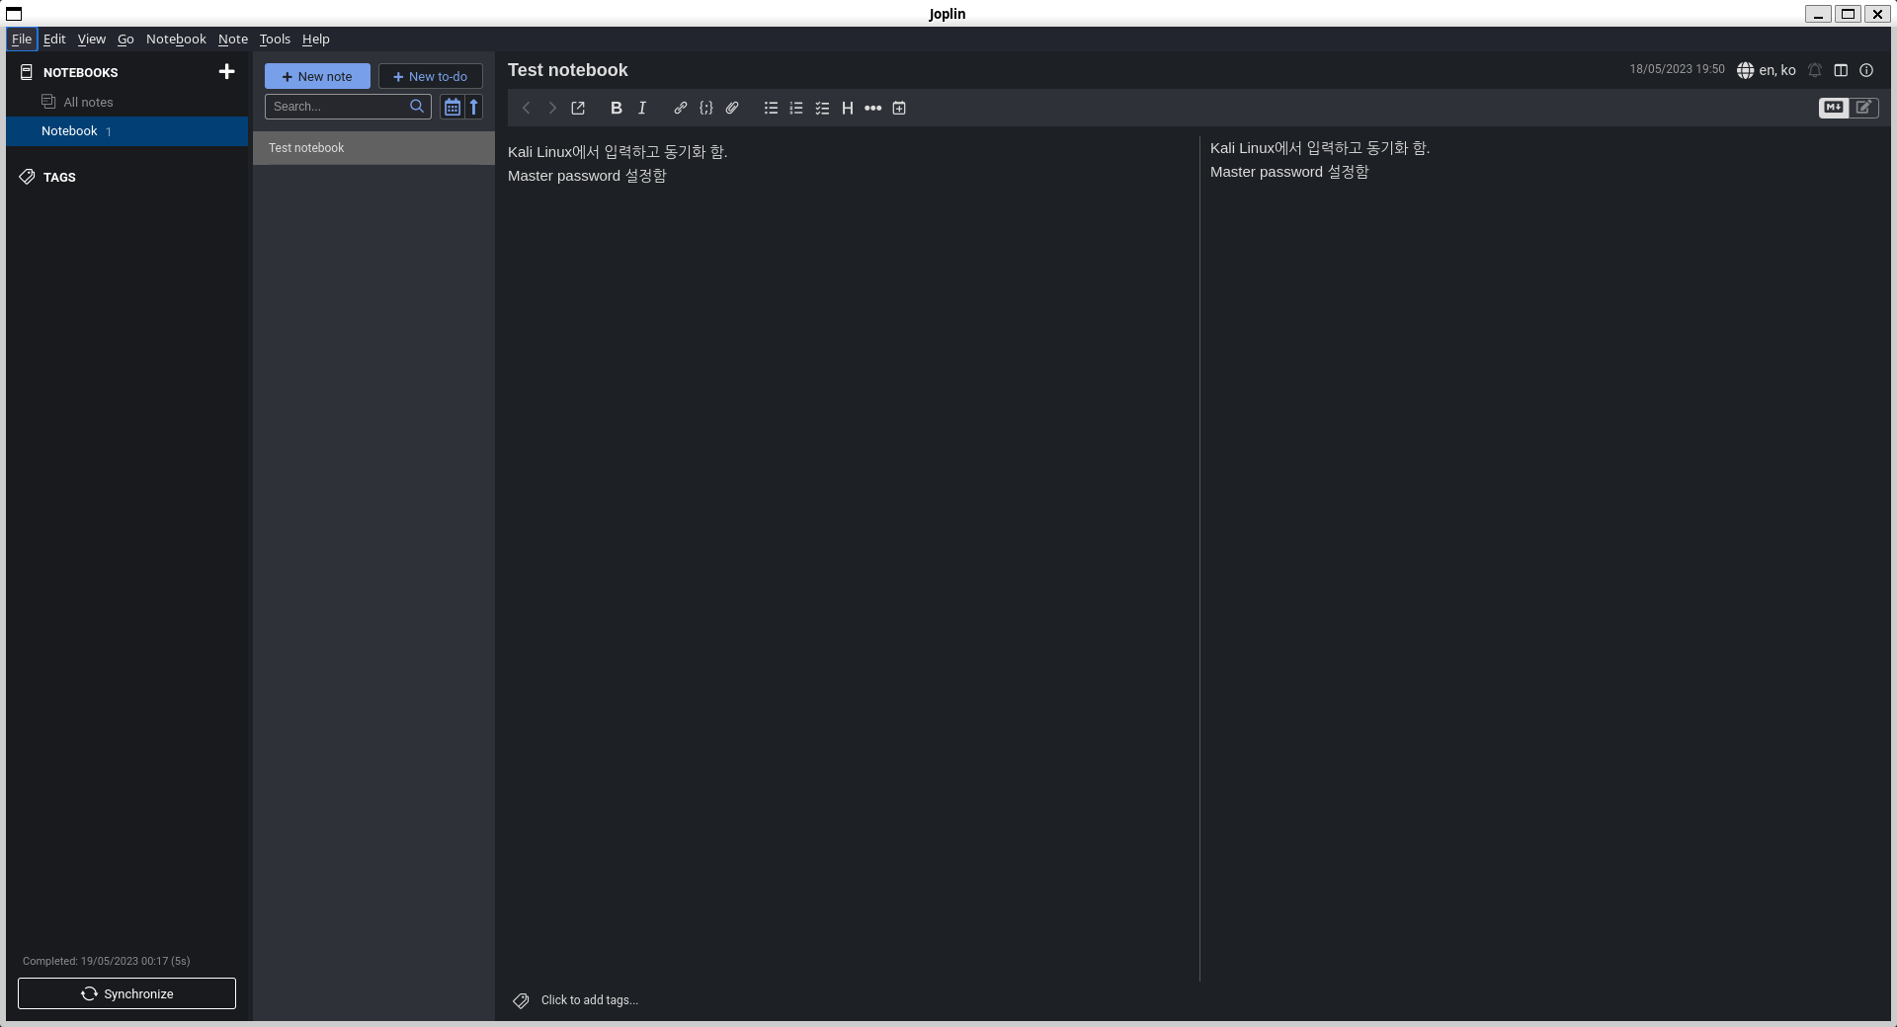Go forward in note history

552,108
